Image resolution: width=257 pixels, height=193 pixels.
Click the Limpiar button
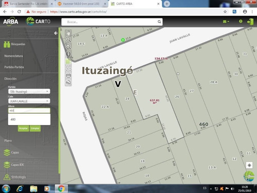point(35,128)
